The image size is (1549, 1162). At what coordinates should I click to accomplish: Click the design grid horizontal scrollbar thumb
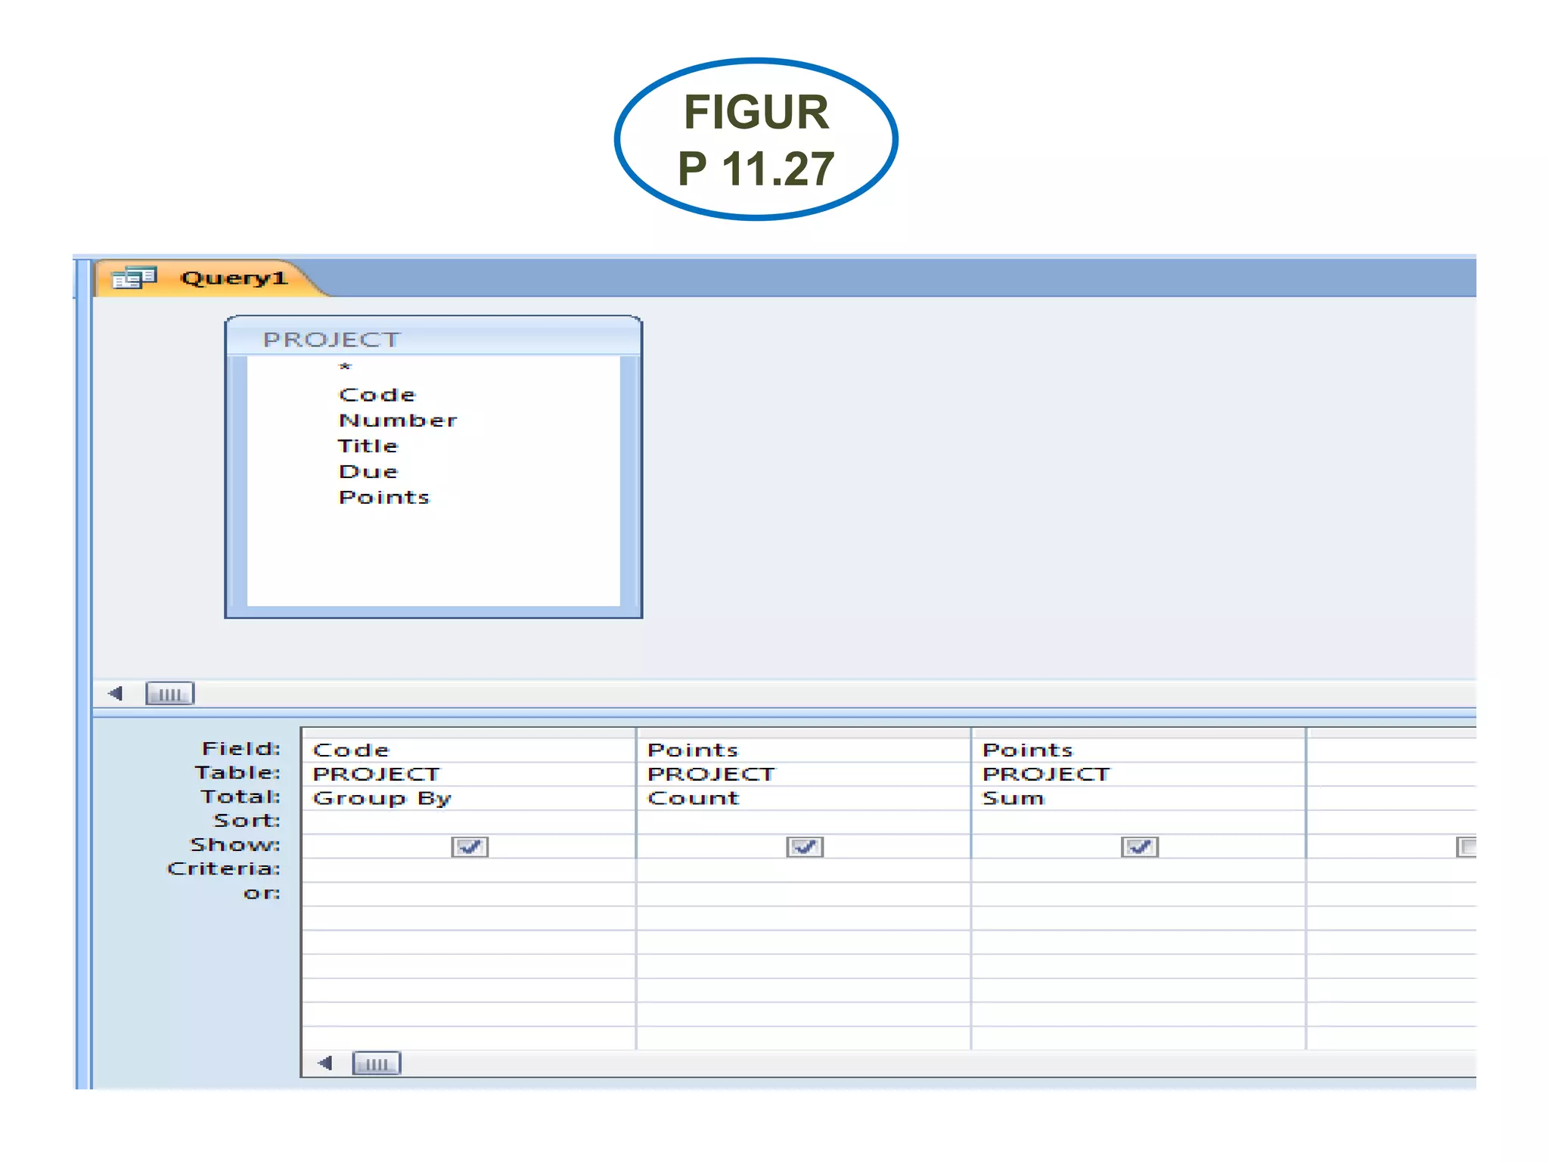(x=376, y=1064)
